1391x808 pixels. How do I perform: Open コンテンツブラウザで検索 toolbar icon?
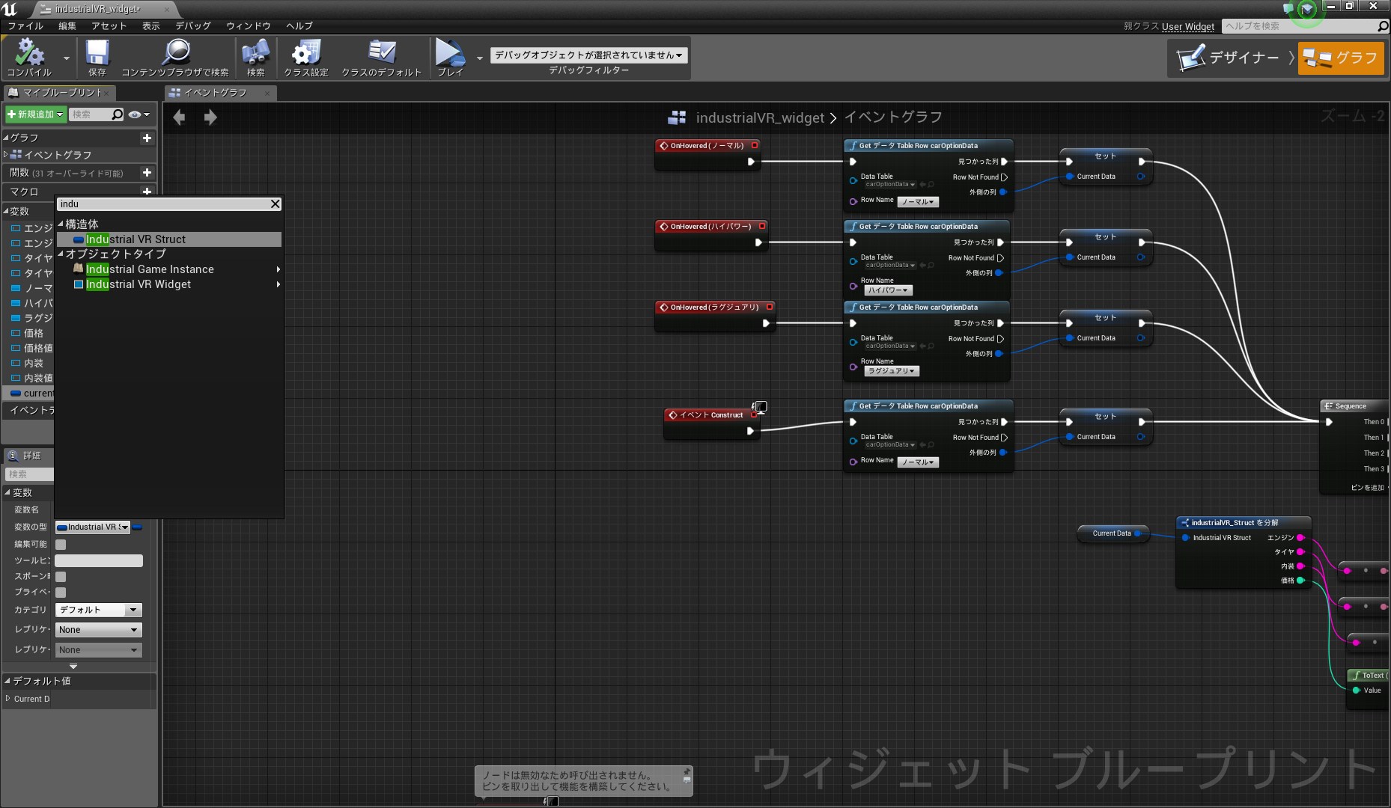point(175,58)
